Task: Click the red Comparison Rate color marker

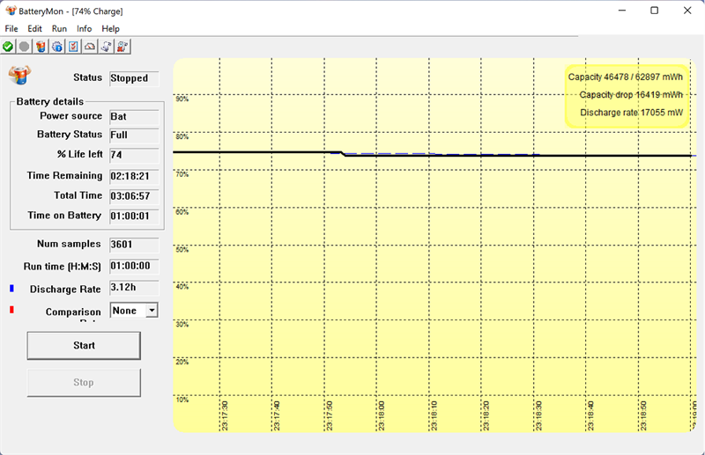Action: 11,311
